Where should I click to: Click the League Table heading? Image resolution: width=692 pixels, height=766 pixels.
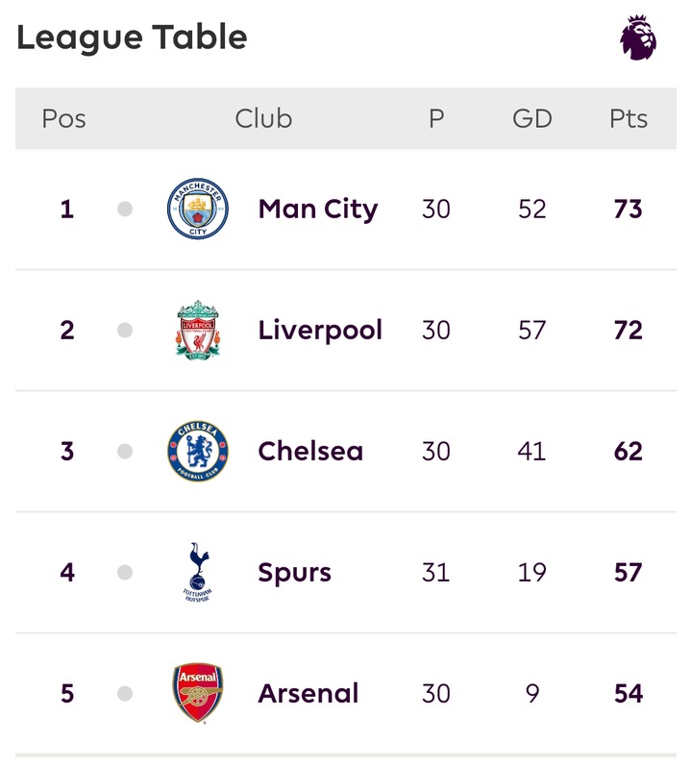click(132, 38)
